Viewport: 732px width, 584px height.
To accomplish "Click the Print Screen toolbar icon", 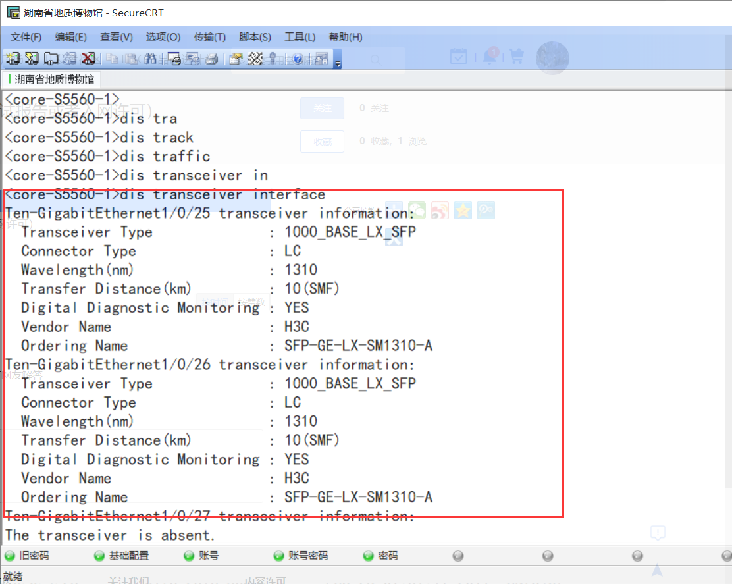I will [x=174, y=59].
